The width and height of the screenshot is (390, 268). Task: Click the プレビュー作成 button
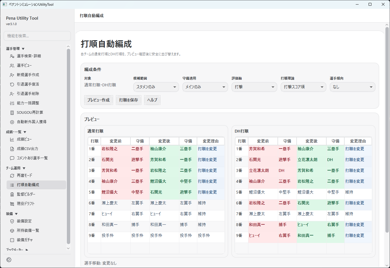click(x=98, y=100)
